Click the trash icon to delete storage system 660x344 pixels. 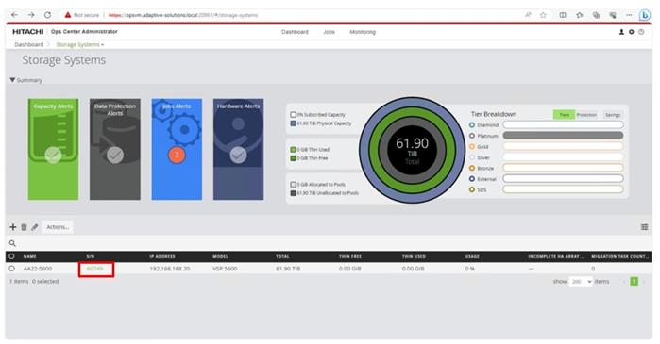24,227
